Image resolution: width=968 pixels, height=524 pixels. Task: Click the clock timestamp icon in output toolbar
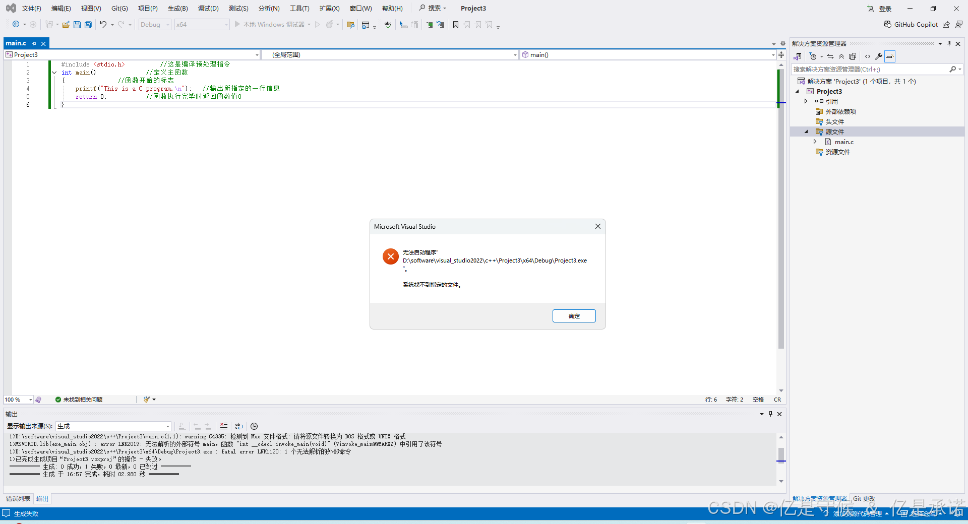[254, 426]
